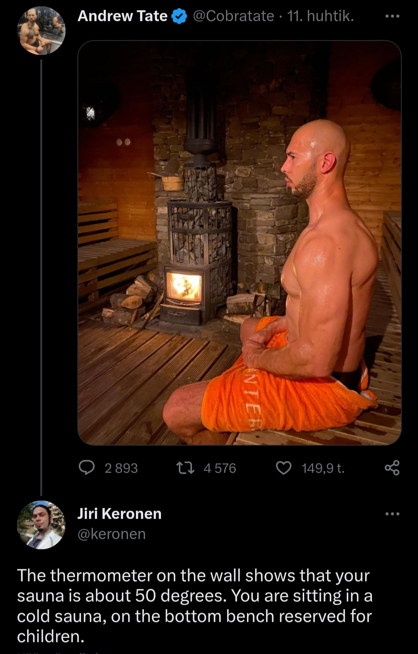This screenshot has width=418, height=654.
Task: Click the @keronen handle
Action: coord(111,534)
